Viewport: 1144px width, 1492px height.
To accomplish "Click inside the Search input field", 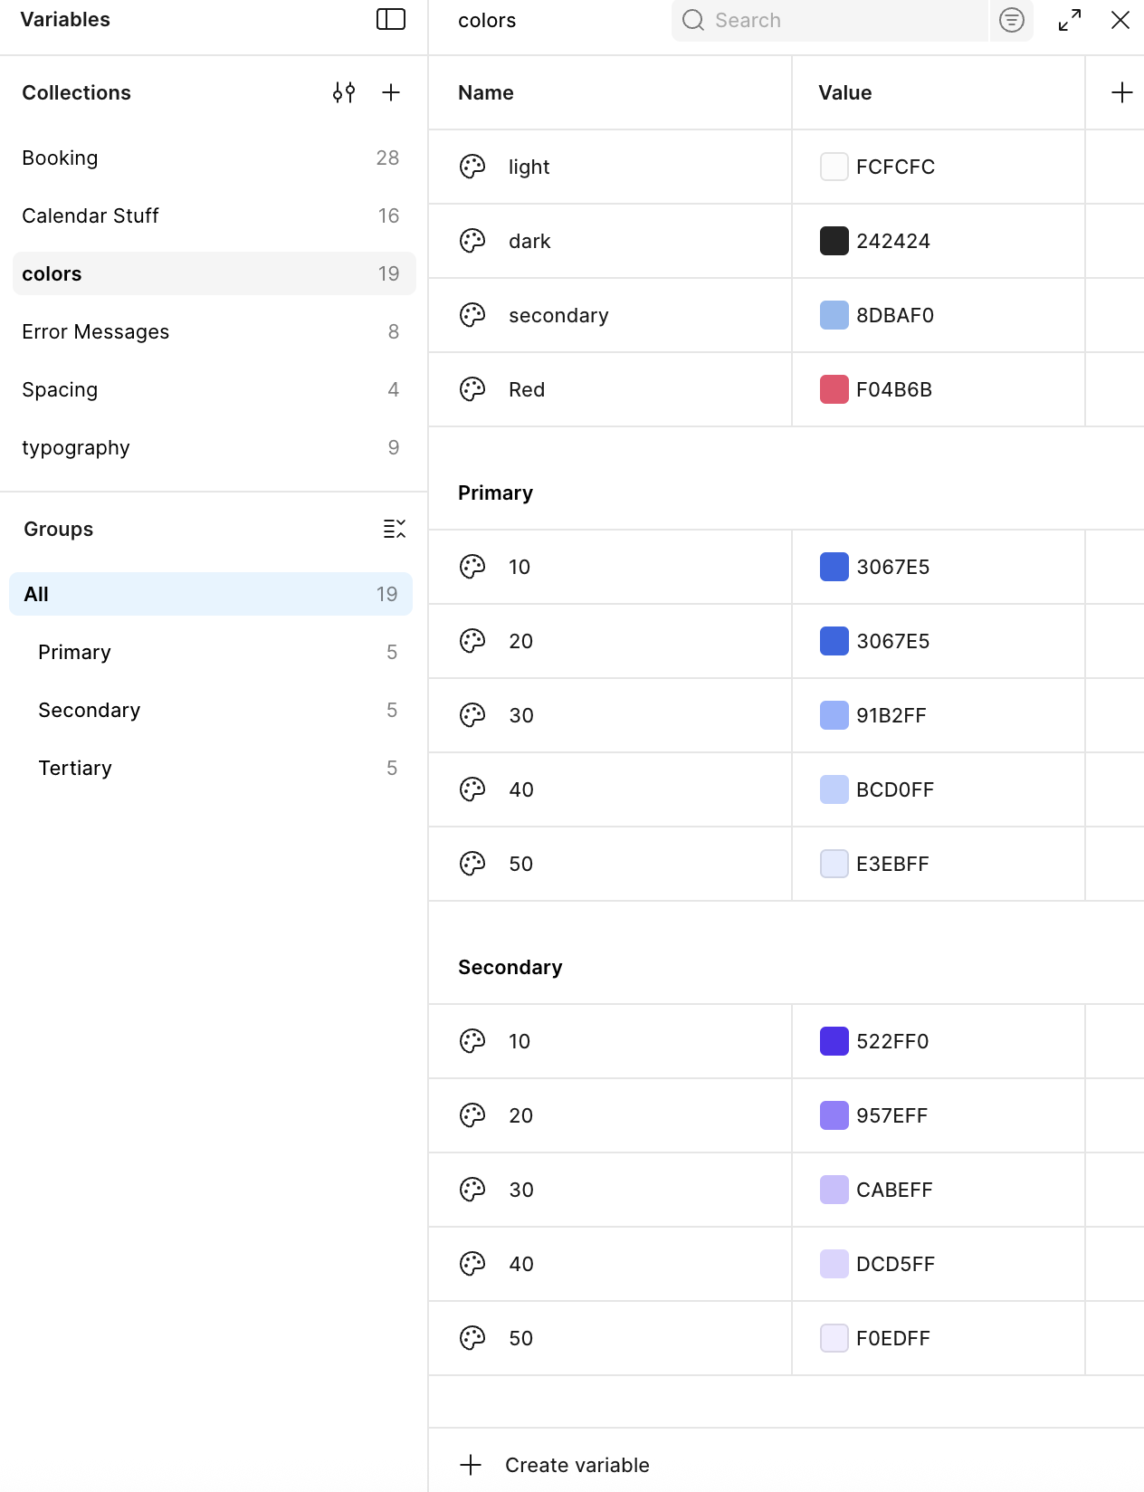I will 842,20.
